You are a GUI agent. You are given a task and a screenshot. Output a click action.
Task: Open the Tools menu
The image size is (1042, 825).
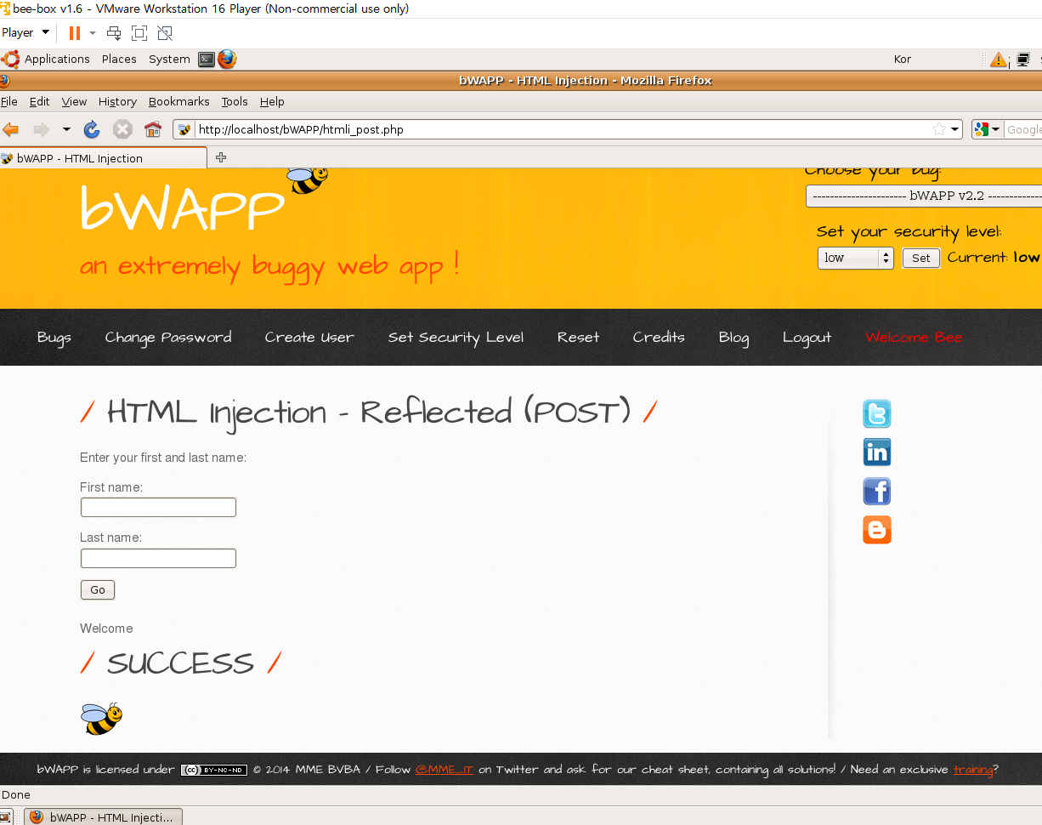point(235,101)
